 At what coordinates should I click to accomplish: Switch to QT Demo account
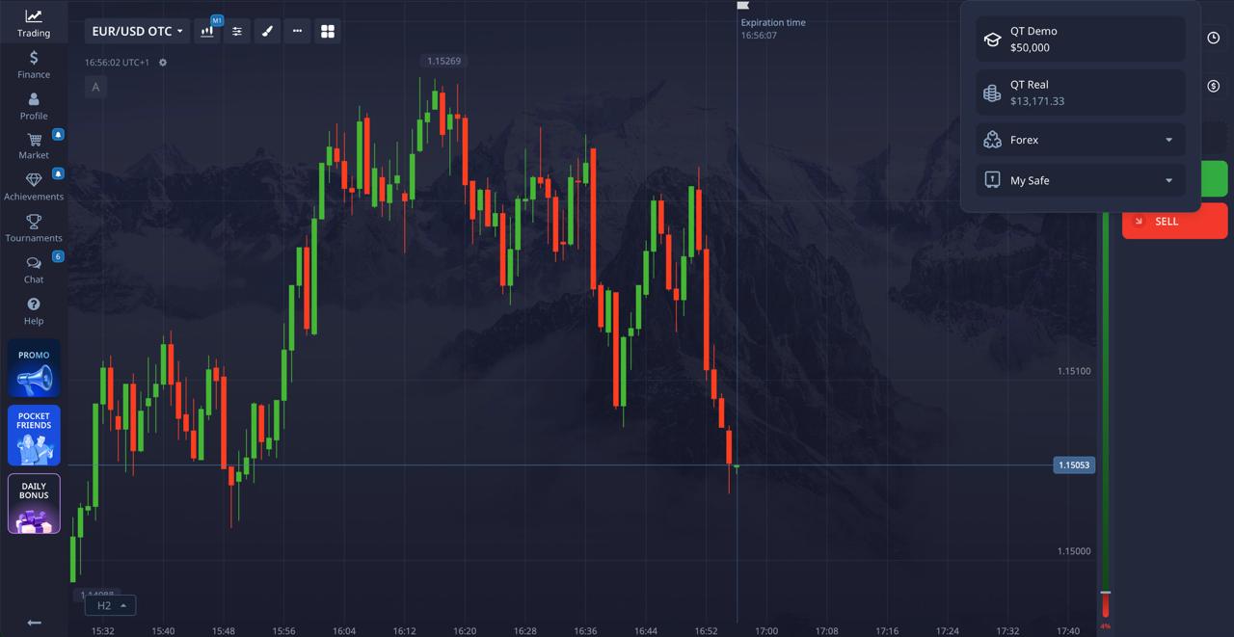(1080, 39)
